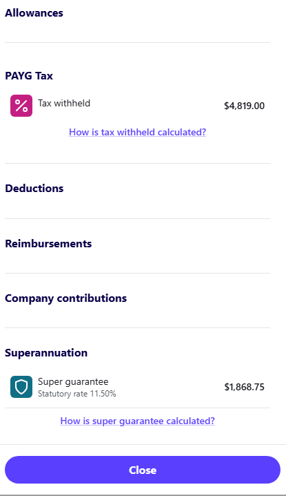Viewport: 286px width, 496px height.
Task: Click the Allowances section heading
Action: pos(34,13)
